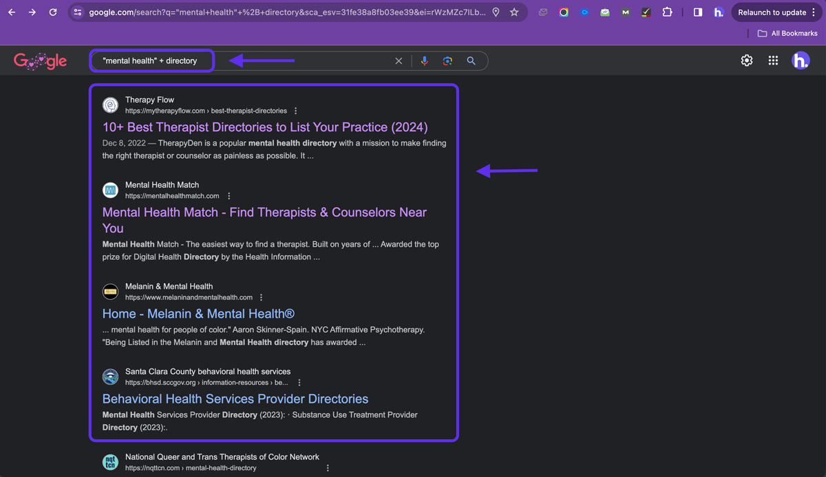The width and height of the screenshot is (826, 477).
Task: Open the Google account avatar
Action: point(801,60)
